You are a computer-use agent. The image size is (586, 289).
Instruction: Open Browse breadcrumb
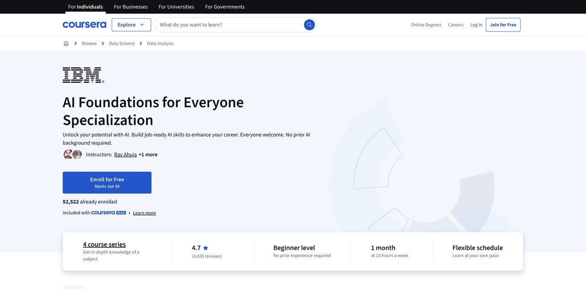pyautogui.click(x=89, y=43)
